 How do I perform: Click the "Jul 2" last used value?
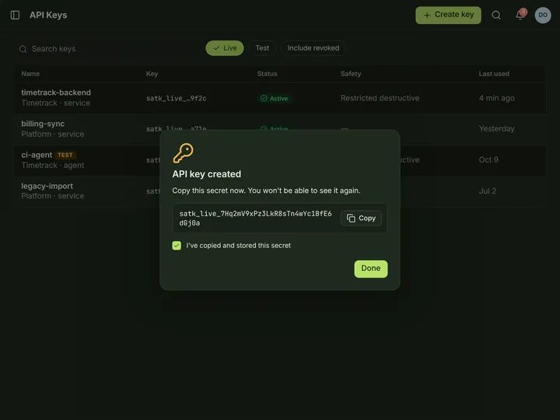(487, 191)
